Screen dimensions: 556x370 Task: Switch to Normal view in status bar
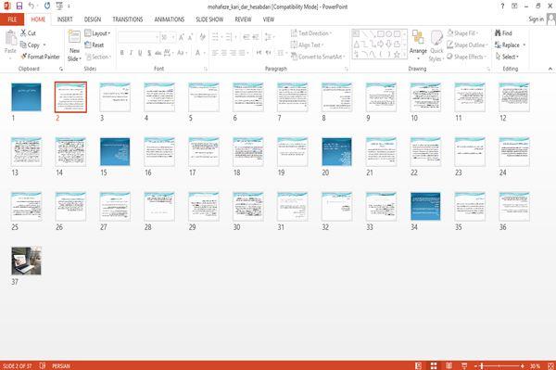pyautogui.click(x=418, y=365)
